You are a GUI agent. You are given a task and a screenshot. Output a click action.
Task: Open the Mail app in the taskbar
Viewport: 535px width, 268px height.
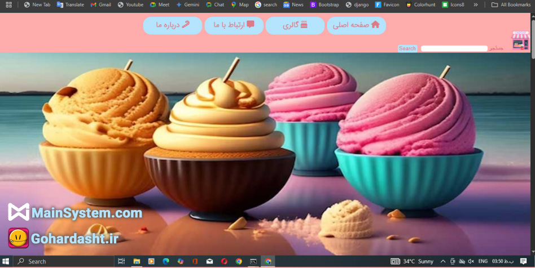point(209,262)
